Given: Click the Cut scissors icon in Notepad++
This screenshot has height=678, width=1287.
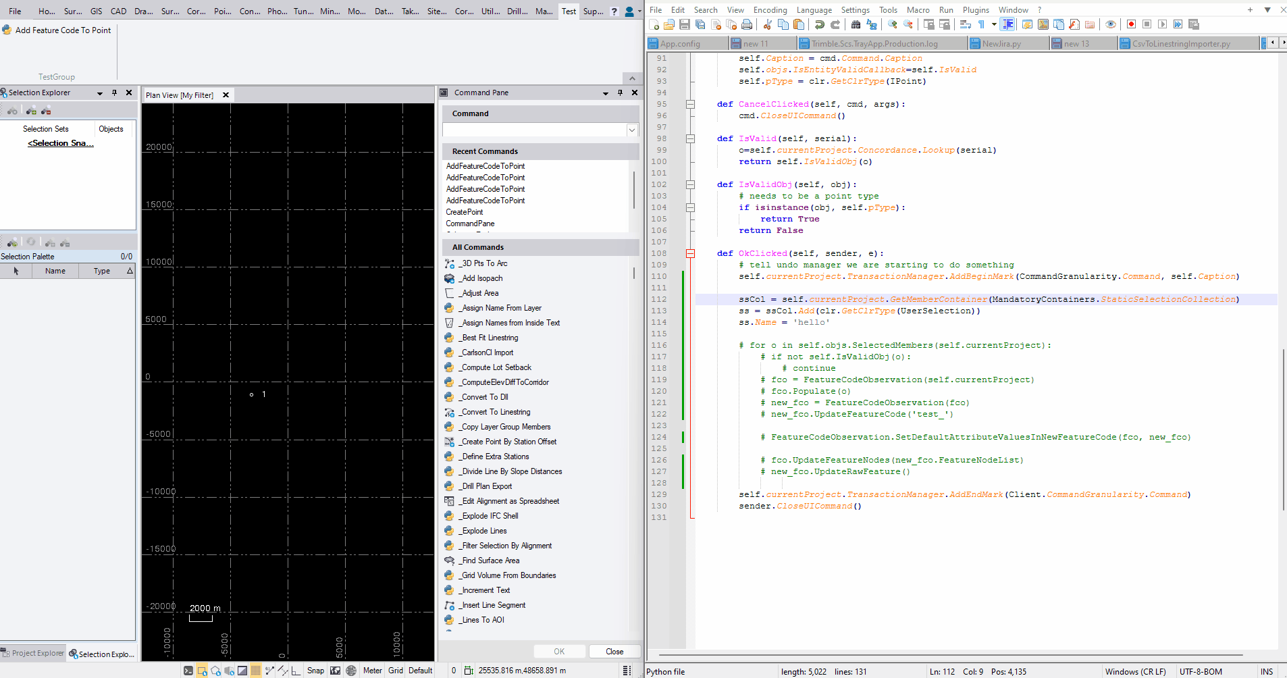Looking at the screenshot, I should click(768, 24).
